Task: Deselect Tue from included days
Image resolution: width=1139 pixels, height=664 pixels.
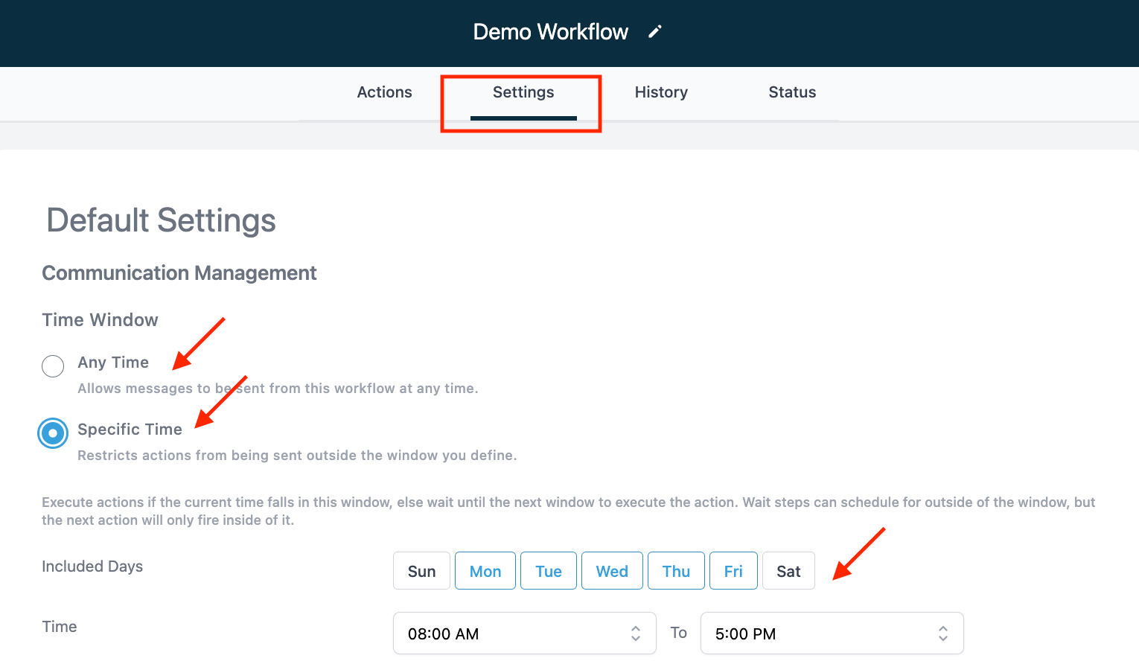Action: pyautogui.click(x=549, y=571)
